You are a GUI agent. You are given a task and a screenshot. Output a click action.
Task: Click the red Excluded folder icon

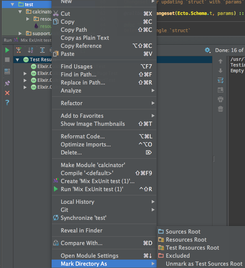point(161,255)
